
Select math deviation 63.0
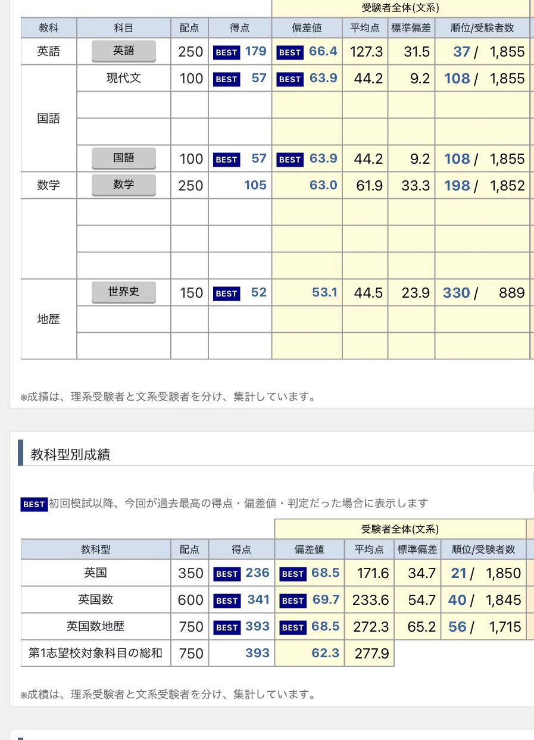(x=323, y=185)
